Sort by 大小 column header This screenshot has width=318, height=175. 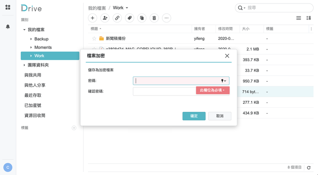pos(246,29)
